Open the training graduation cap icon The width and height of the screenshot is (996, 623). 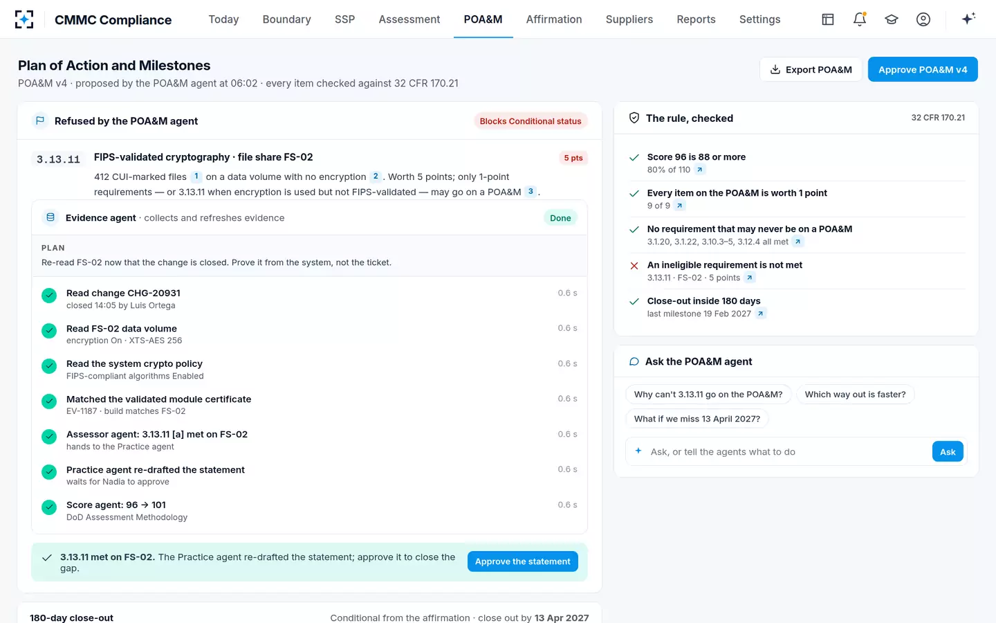coord(892,19)
